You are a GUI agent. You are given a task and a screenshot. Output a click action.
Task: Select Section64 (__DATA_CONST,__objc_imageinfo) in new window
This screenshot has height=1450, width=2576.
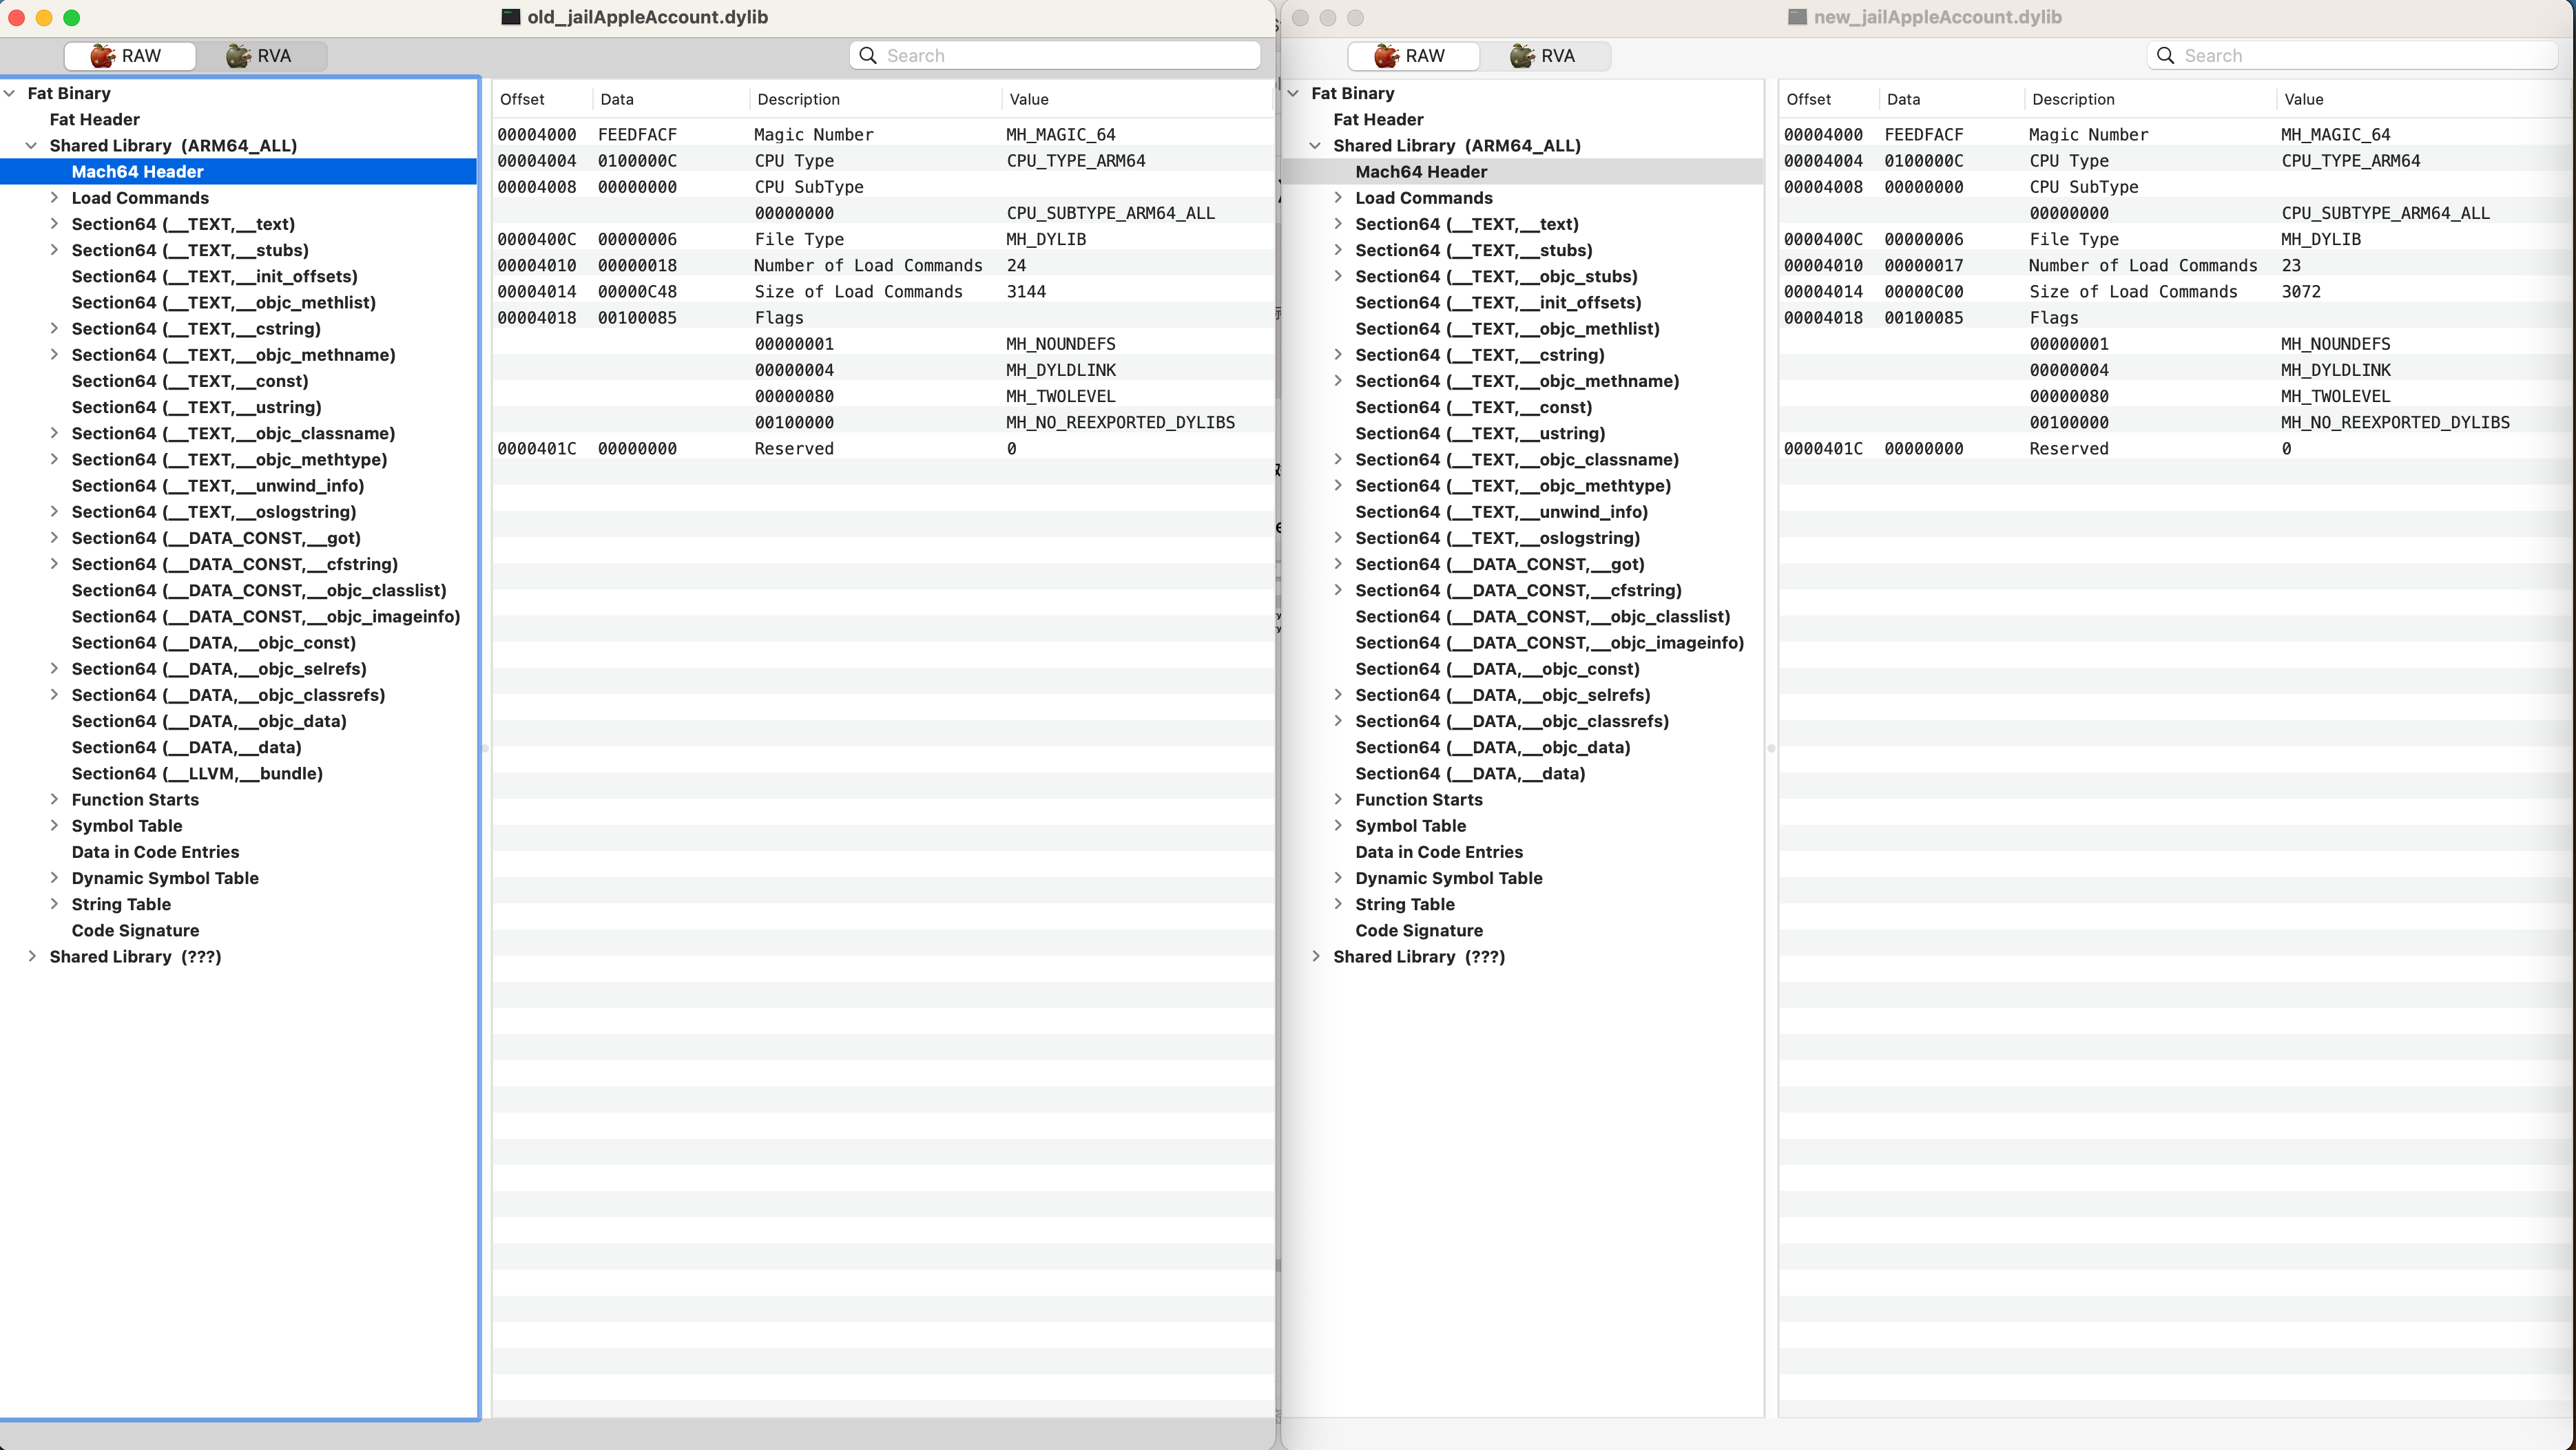(1549, 644)
